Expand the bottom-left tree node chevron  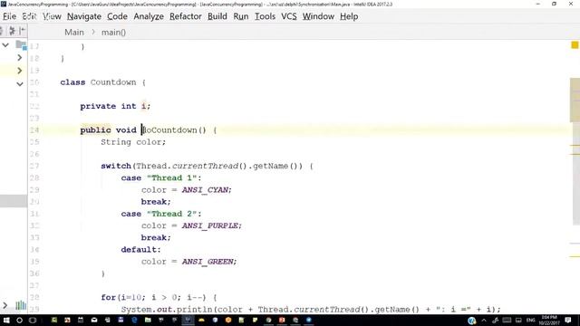pos(5,305)
